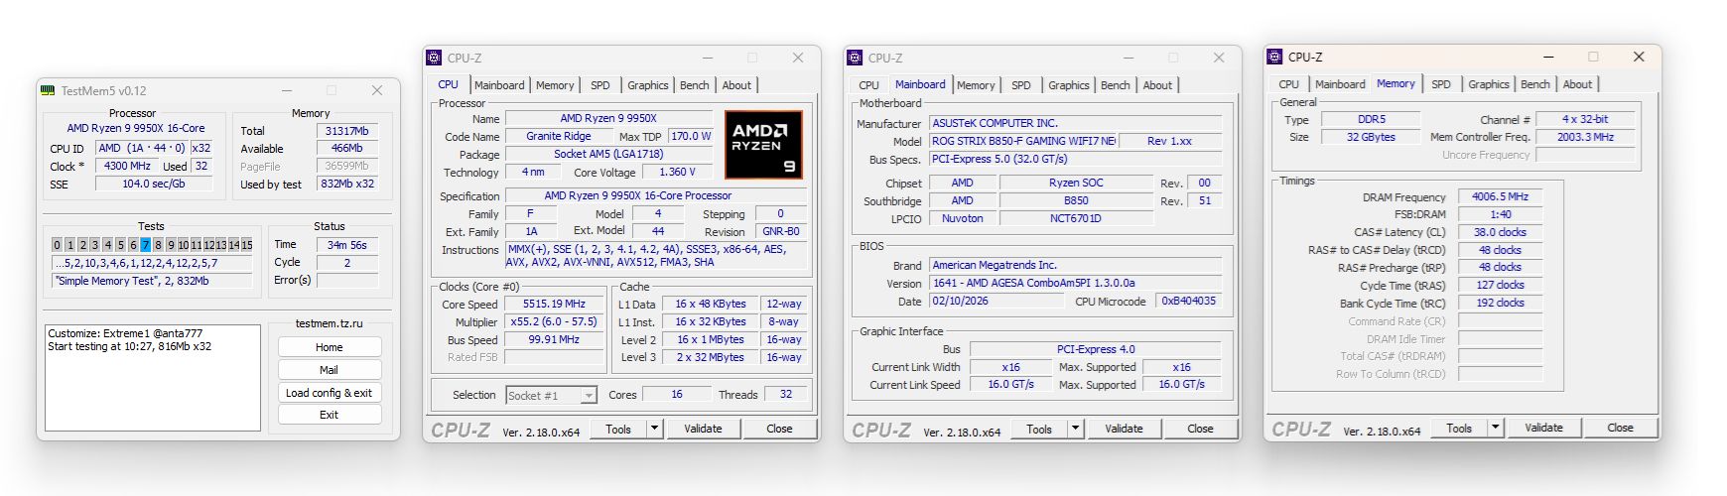Screen dimensions: 1727x496
Task: Click the Socket AM5 (LGA1718) package field
Action: pyautogui.click(x=608, y=154)
